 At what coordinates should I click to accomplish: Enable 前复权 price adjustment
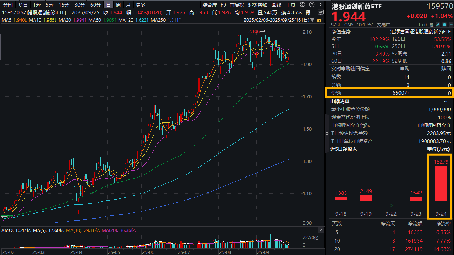pos(236,4)
